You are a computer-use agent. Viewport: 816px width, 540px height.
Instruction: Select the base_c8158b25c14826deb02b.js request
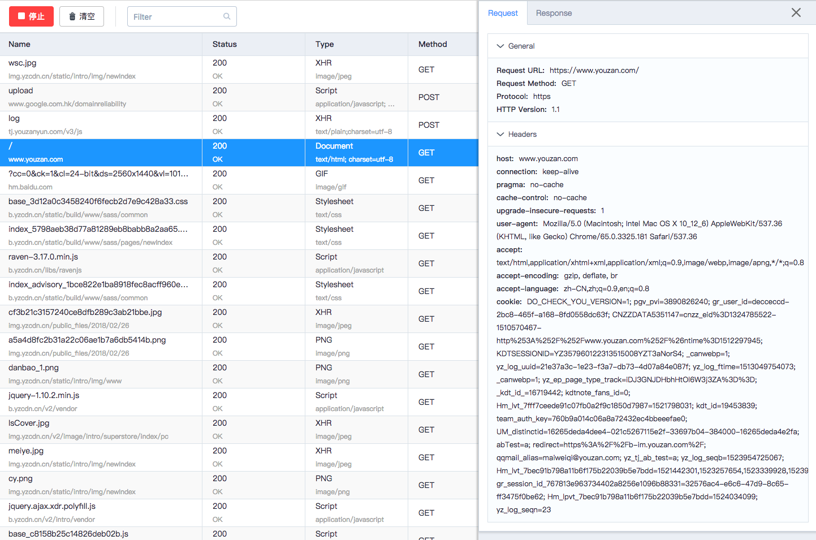[x=239, y=534]
